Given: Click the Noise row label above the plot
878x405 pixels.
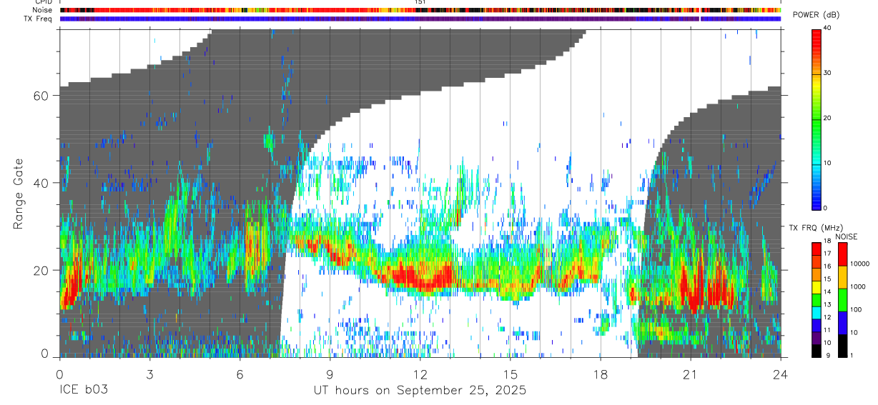Looking at the screenshot, I should (41, 10).
